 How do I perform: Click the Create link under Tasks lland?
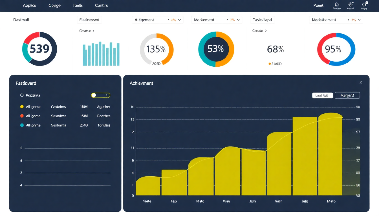(x=259, y=31)
